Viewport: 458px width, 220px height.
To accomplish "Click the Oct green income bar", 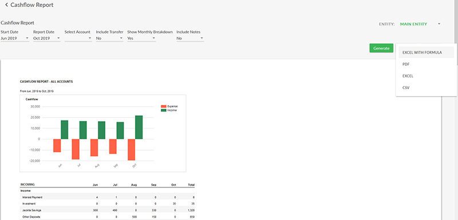I will coord(139,127).
